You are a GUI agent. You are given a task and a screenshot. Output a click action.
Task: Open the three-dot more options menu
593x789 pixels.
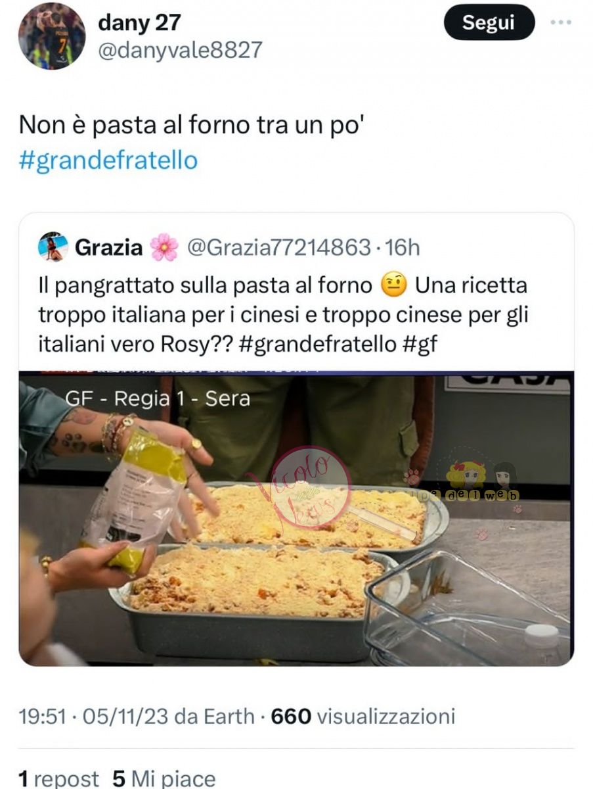(560, 22)
